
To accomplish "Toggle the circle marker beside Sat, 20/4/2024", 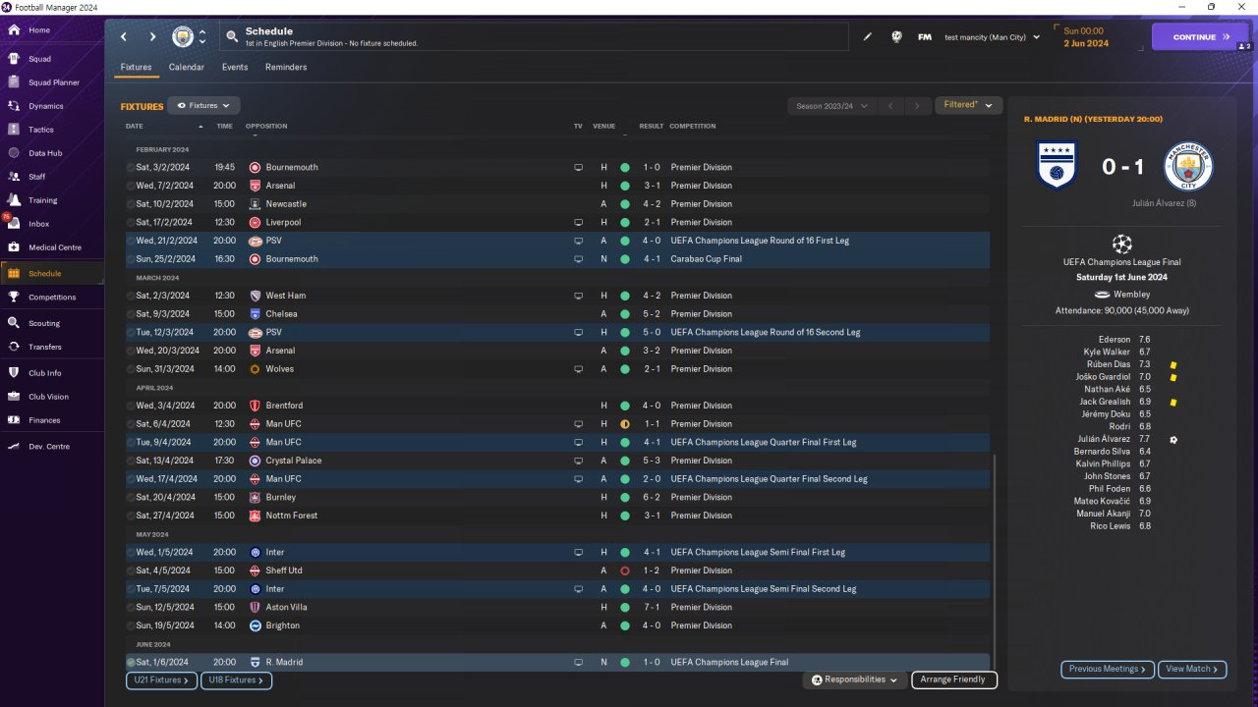I will pyautogui.click(x=131, y=498).
